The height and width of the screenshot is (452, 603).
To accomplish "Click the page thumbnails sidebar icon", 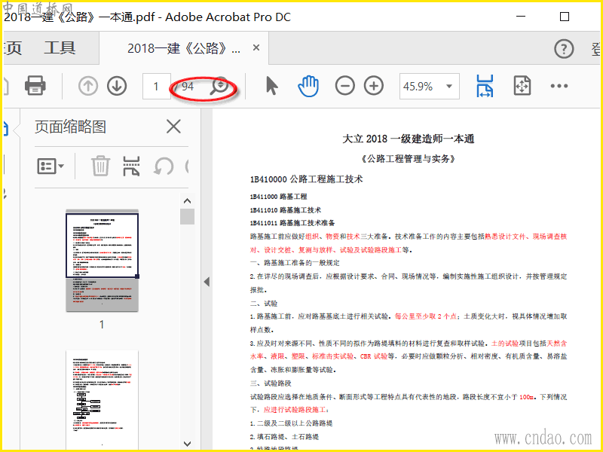I will tap(5, 128).
